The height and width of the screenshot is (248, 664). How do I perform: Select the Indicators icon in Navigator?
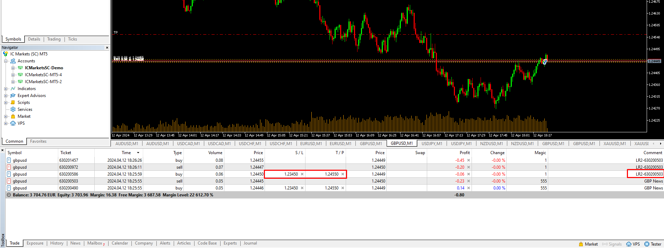click(13, 89)
